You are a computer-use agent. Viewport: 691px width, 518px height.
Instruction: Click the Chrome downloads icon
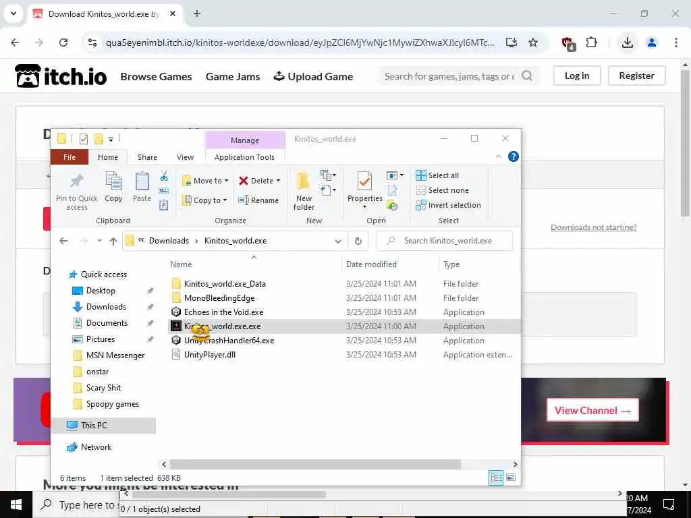tap(628, 42)
